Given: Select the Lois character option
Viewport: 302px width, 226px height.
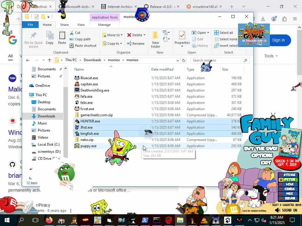Looking at the screenshot, I should click(288, 184).
